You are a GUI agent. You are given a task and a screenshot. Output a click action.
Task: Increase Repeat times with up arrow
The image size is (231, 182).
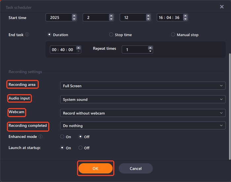pyautogui.click(x=150, y=47)
